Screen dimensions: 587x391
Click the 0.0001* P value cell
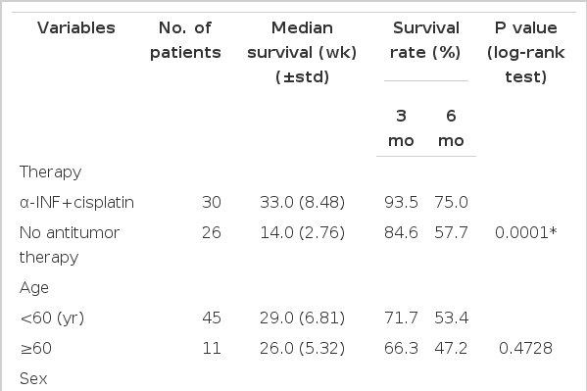[525, 232]
